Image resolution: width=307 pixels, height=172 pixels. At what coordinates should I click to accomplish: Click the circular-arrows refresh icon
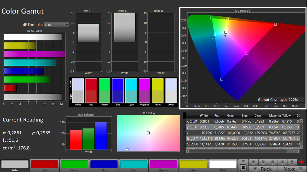[292, 162]
